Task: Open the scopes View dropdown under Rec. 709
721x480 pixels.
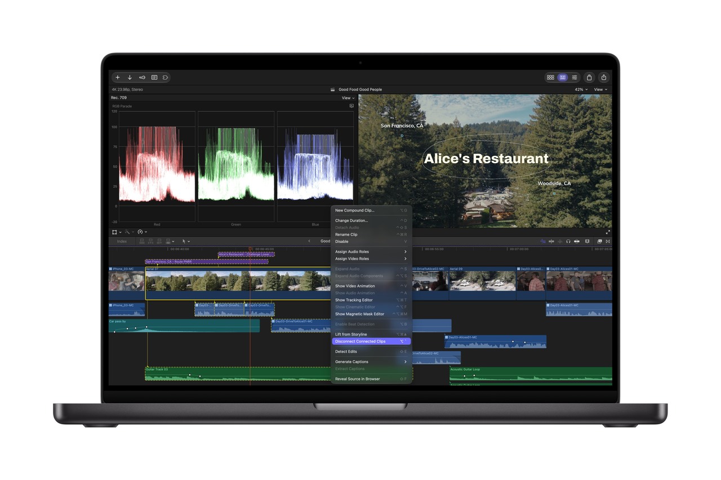Action: (x=348, y=98)
